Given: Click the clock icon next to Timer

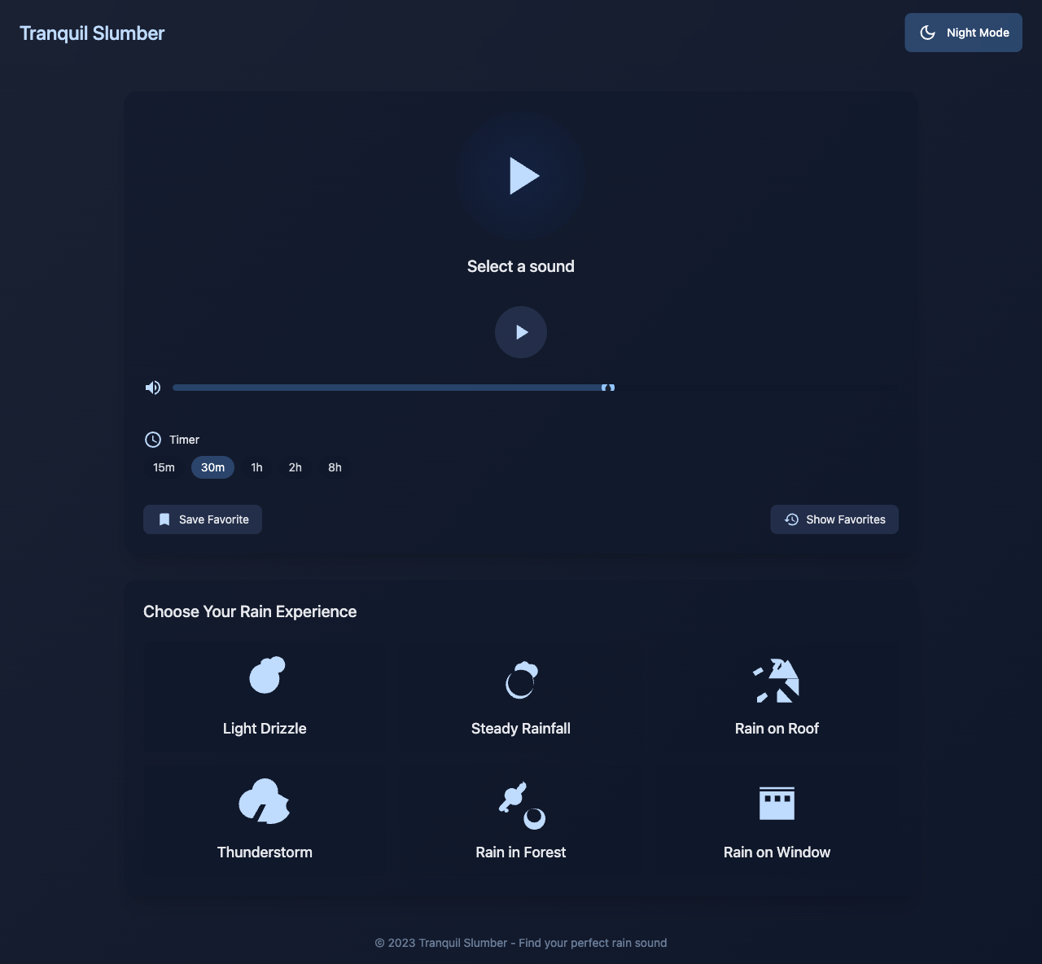Looking at the screenshot, I should point(153,440).
